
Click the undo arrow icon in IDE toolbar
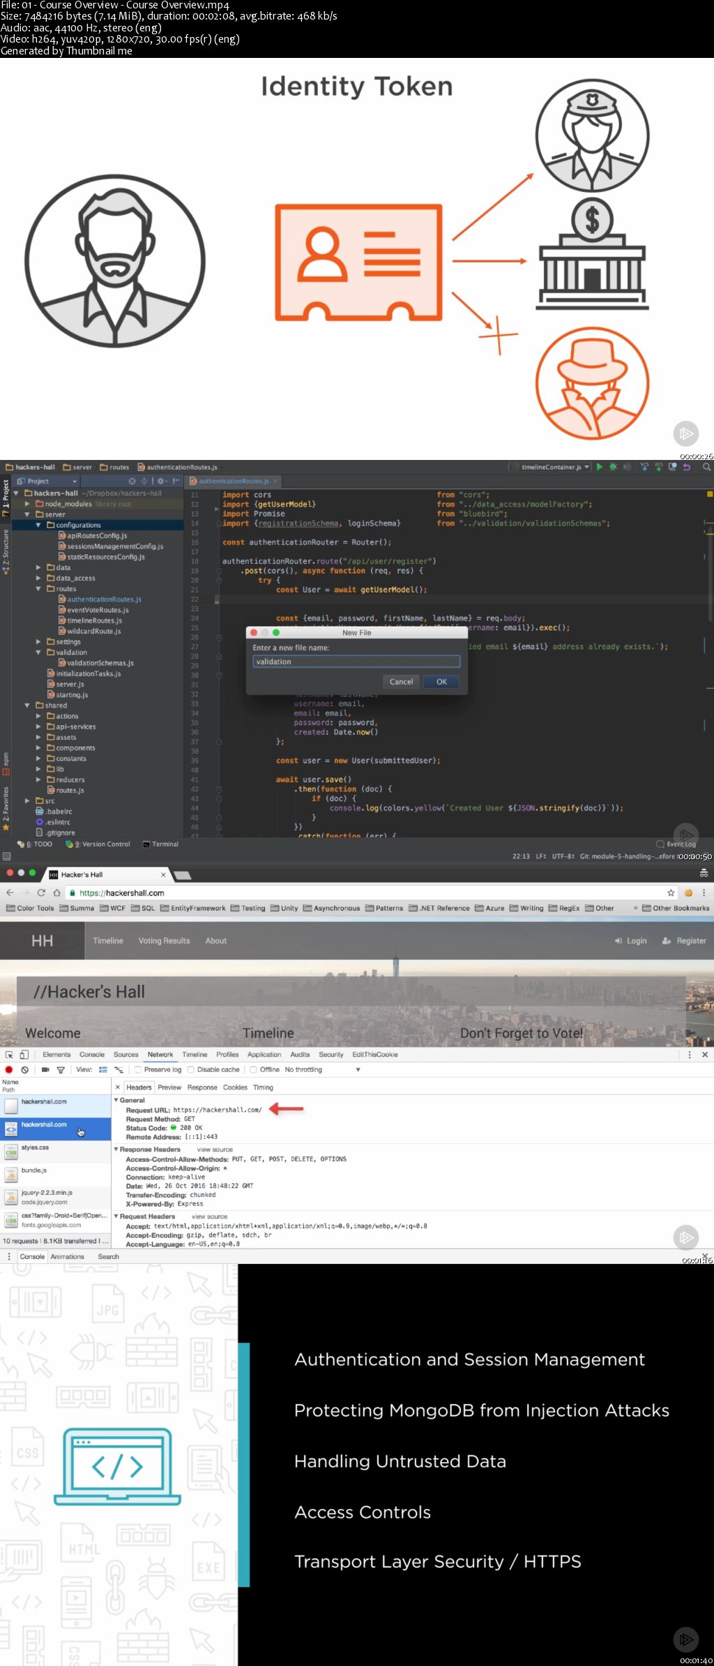[686, 467]
